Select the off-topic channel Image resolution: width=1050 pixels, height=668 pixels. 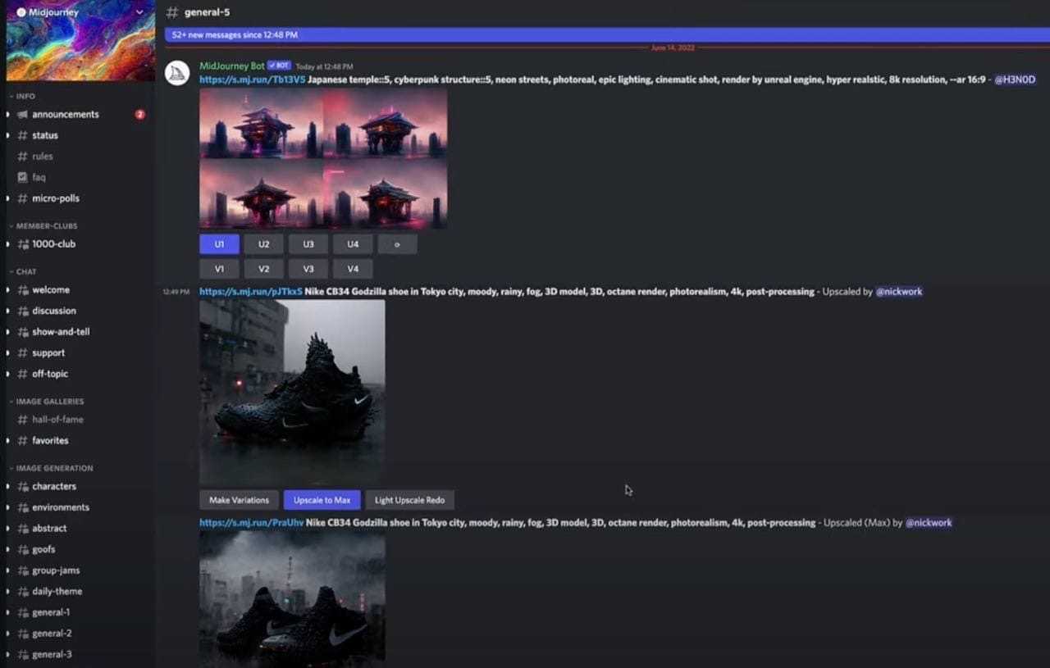(x=50, y=374)
